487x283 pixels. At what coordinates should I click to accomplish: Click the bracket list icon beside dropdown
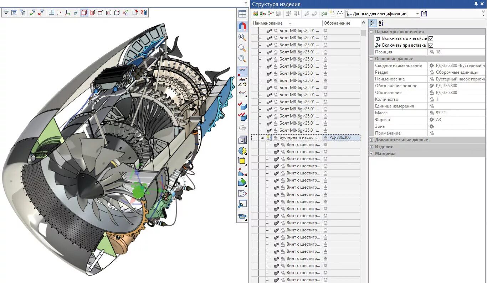pos(424,14)
